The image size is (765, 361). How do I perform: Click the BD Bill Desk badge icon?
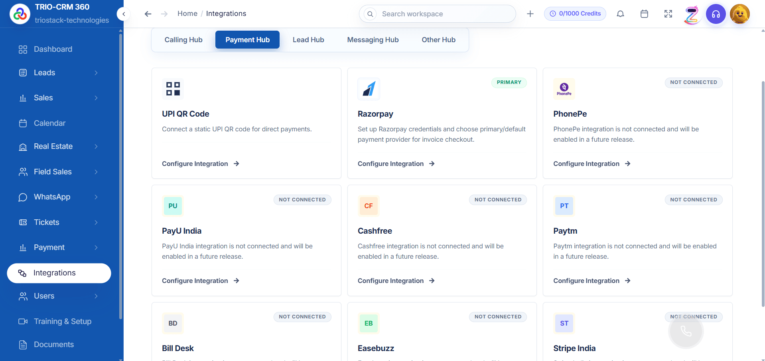point(173,323)
